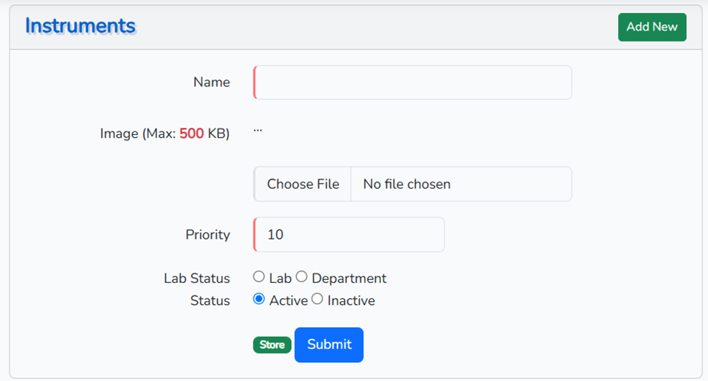Click the Instruments page heading
Image resolution: width=708 pixels, height=381 pixels.
click(81, 26)
